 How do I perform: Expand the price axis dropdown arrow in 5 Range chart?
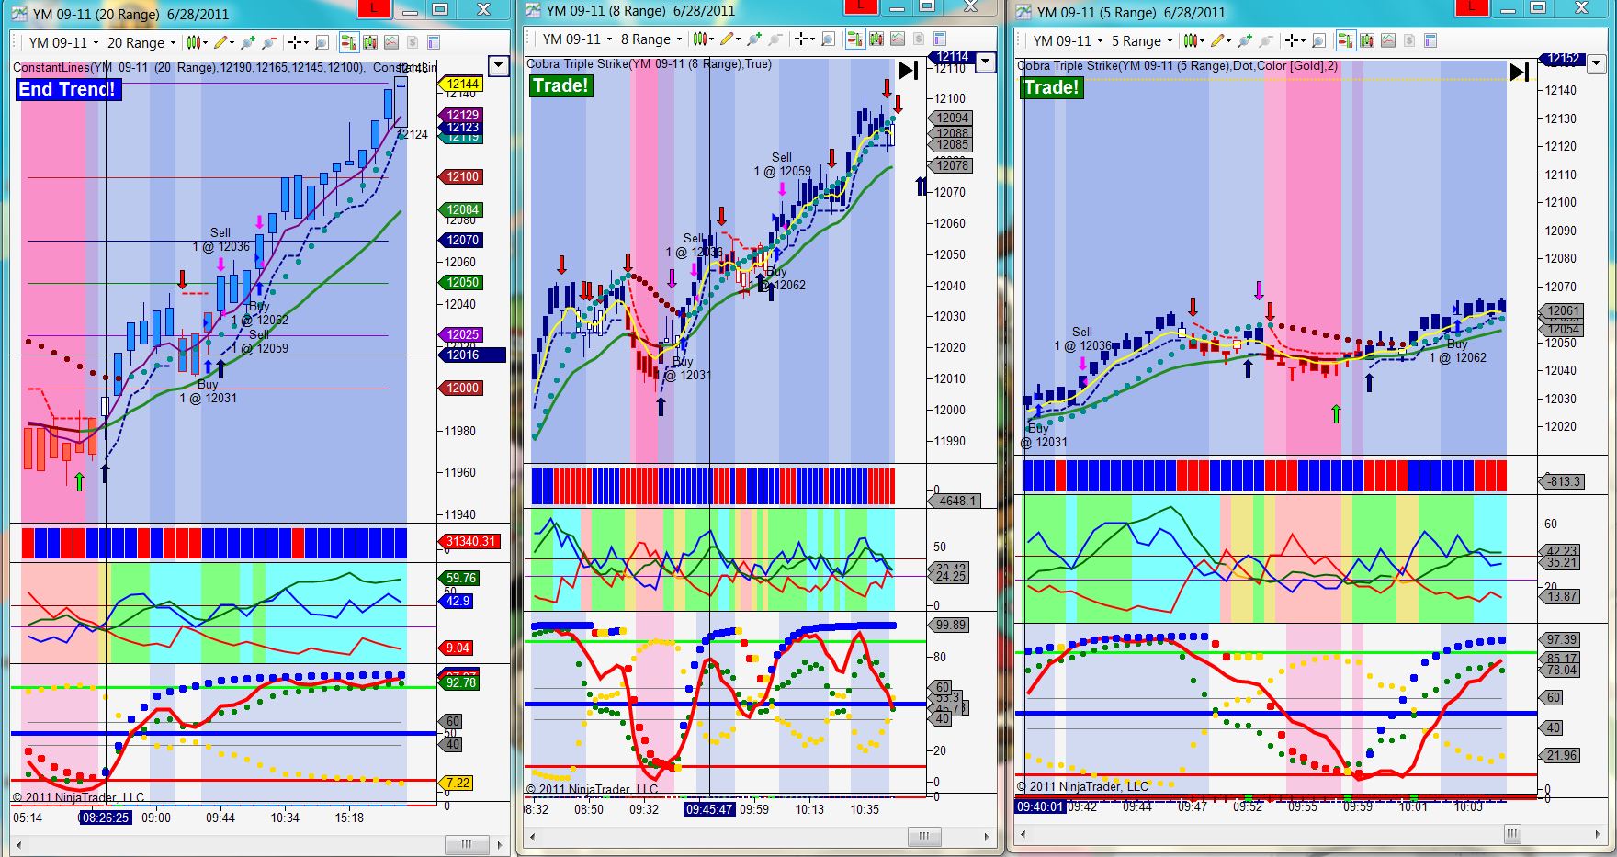coord(1597,63)
